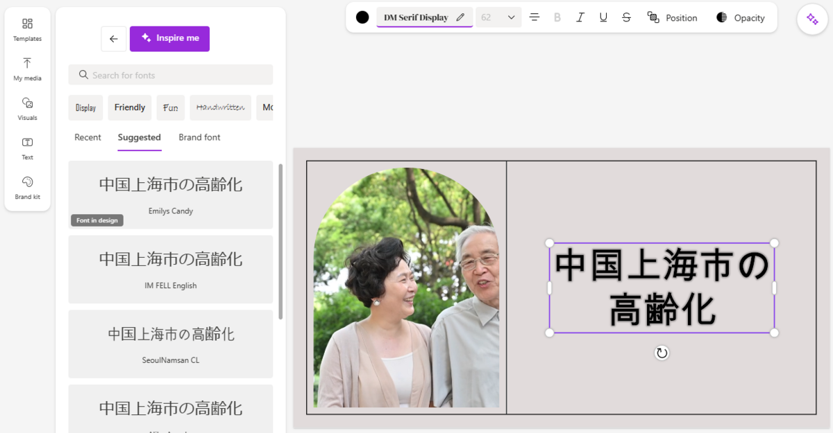Select the elderly couple photo

[x=407, y=288]
